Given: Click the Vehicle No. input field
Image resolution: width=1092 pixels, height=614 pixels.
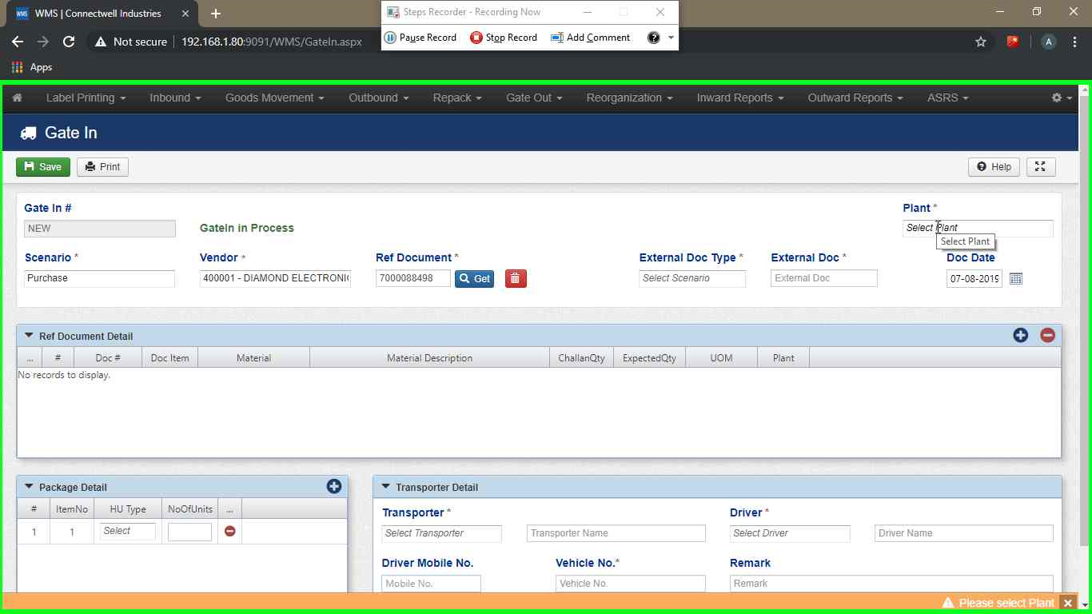Looking at the screenshot, I should tap(630, 584).
